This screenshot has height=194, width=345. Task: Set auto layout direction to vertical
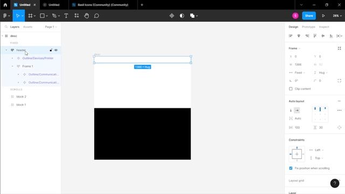point(291,110)
